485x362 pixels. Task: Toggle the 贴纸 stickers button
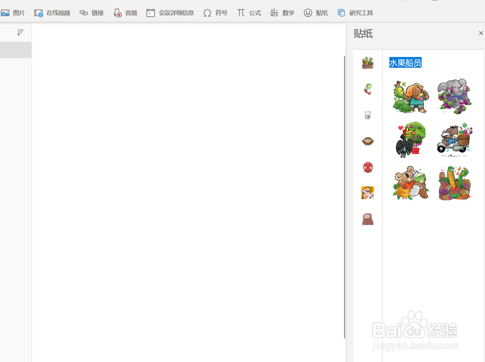(316, 13)
